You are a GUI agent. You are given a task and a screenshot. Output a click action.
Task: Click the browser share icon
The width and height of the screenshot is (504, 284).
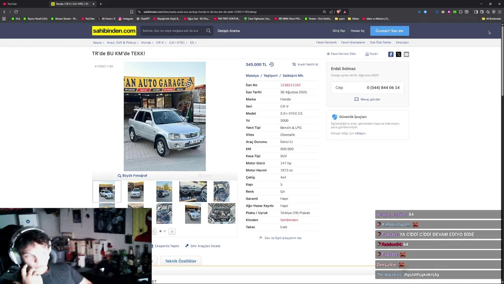(x=331, y=12)
